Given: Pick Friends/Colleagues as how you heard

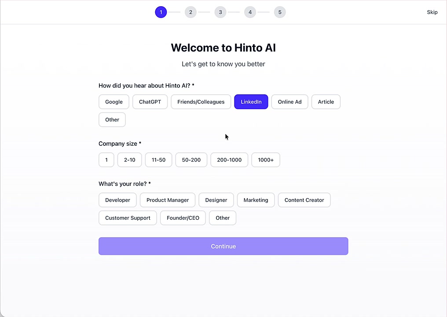Looking at the screenshot, I should point(201,102).
